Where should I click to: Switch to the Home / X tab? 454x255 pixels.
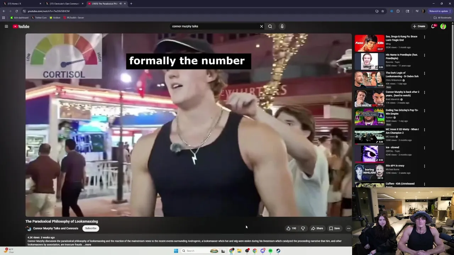[21, 4]
